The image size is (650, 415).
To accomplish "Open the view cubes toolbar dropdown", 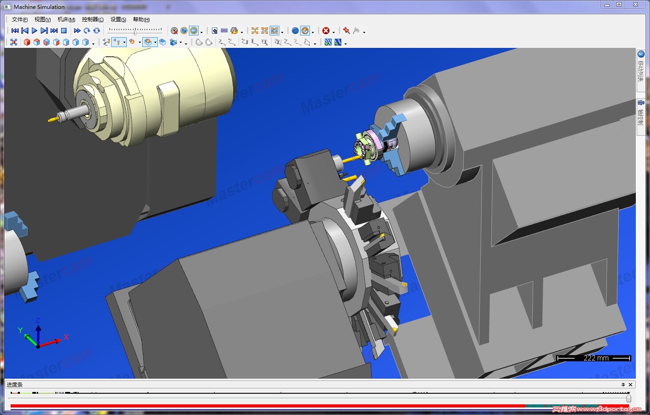I will [93, 43].
